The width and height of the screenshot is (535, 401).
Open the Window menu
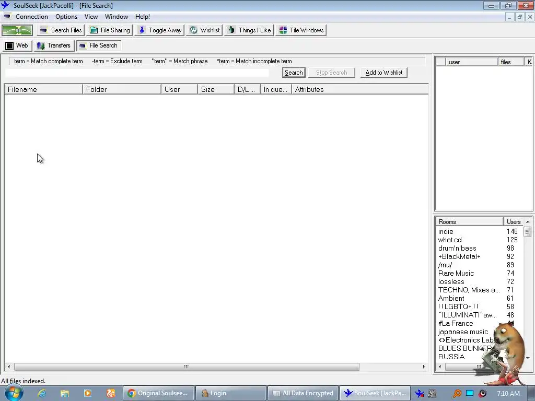pos(117,17)
